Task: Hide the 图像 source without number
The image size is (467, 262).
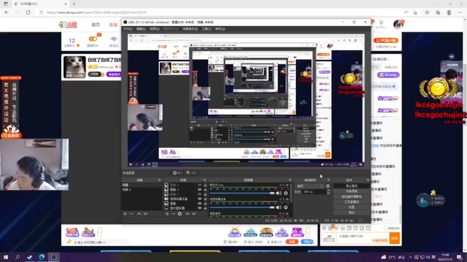Action: (x=200, y=203)
